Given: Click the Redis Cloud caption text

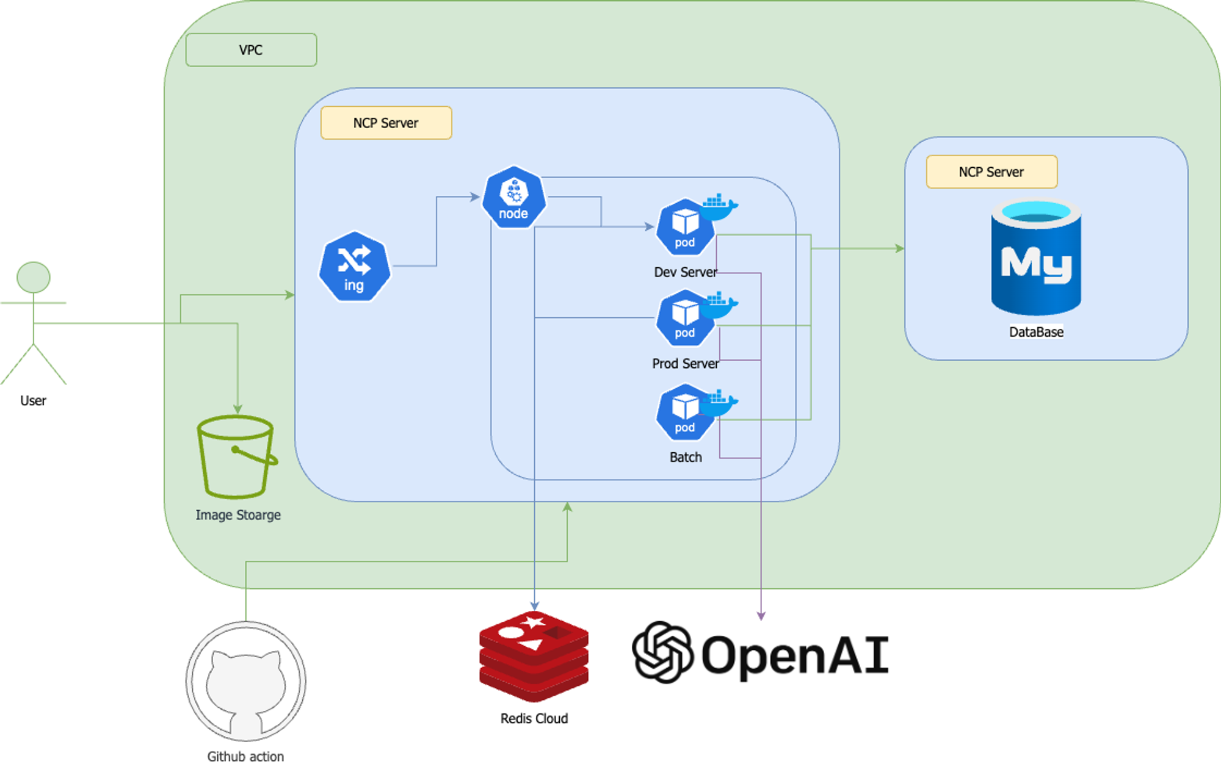Looking at the screenshot, I should click(x=534, y=718).
